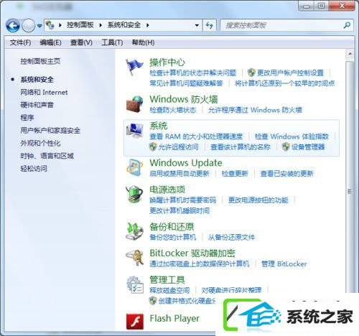Open recent pages dropdown next to forward button
The width and height of the screenshot is (359, 336).
click(39, 25)
